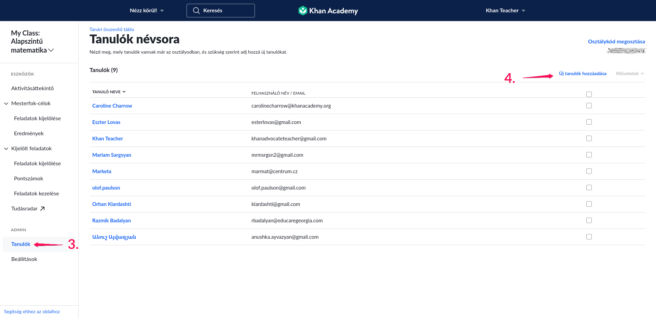Tick the Khan Teacher row checkbox

(x=589, y=138)
